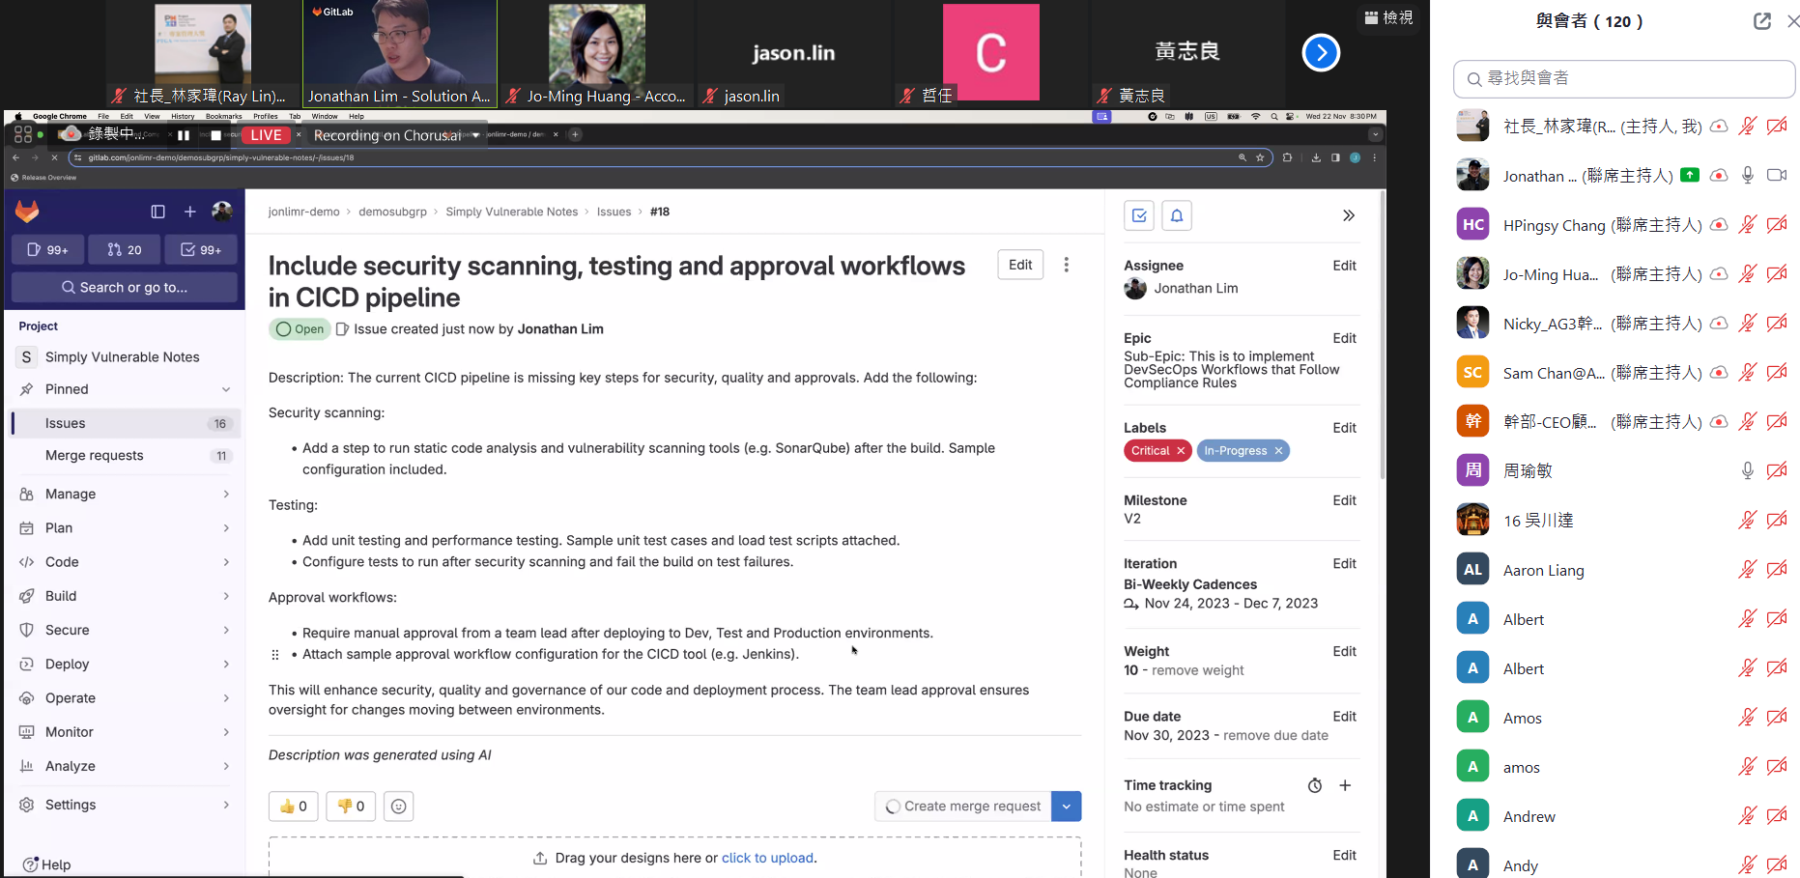The height and width of the screenshot is (878, 1800).
Task: Remove the In-Progress label
Action: tap(1278, 451)
